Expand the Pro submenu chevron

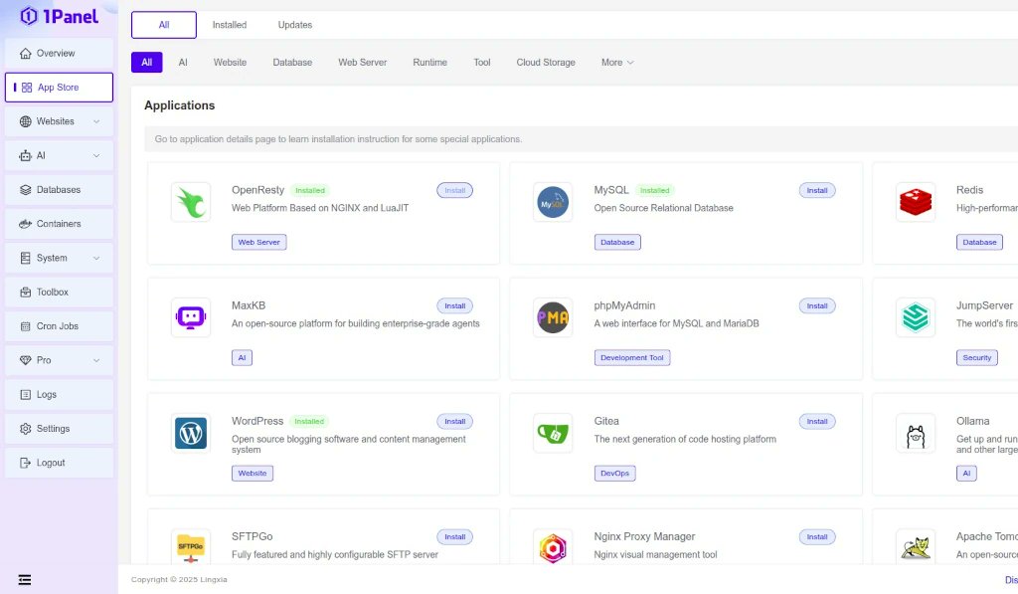tap(96, 360)
